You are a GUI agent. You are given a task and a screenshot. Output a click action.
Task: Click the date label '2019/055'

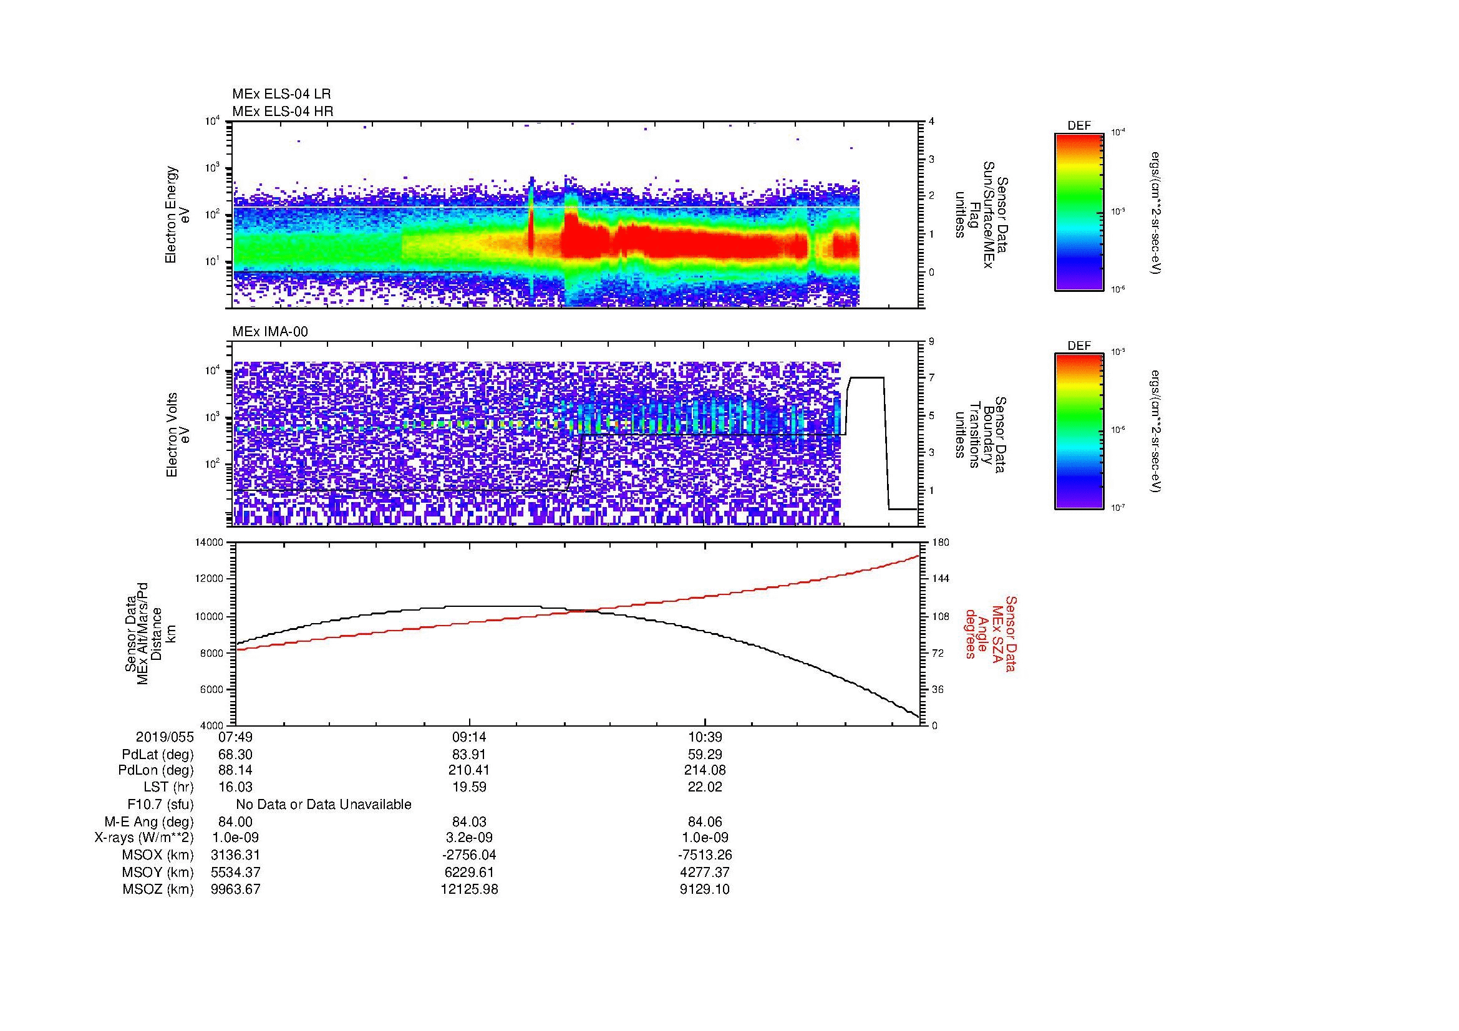click(165, 737)
